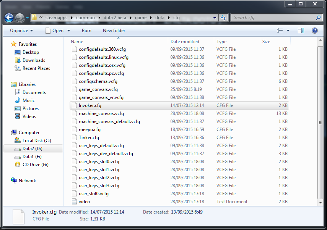Select Network in the navigation pane

coord(27,181)
